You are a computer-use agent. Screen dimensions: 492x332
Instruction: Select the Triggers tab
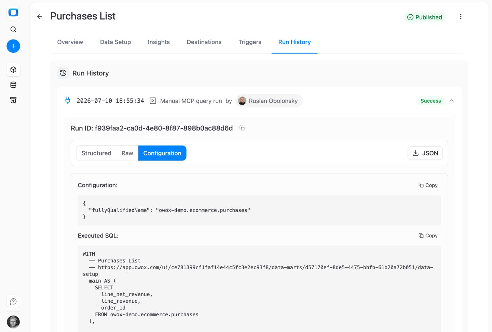[x=250, y=42]
